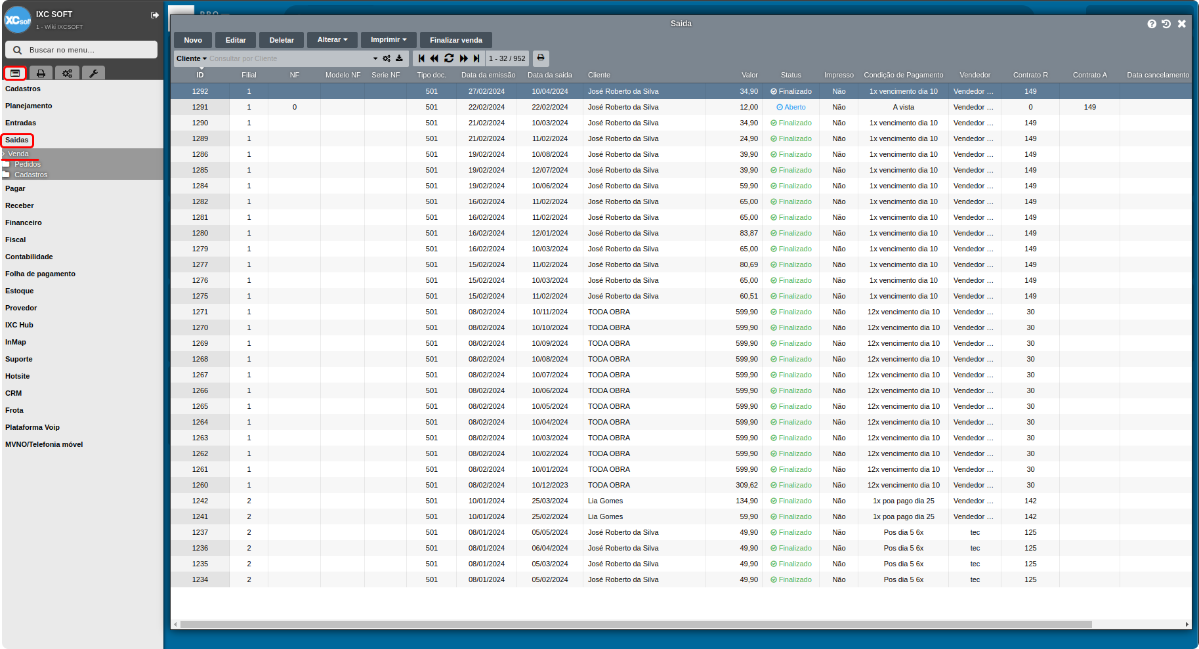Click 'A vista' payment condition cell
Image resolution: width=1199 pixels, height=649 pixels.
click(x=904, y=107)
